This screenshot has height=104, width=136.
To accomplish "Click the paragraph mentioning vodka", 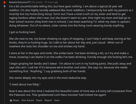I will click(x=71, y=55).
